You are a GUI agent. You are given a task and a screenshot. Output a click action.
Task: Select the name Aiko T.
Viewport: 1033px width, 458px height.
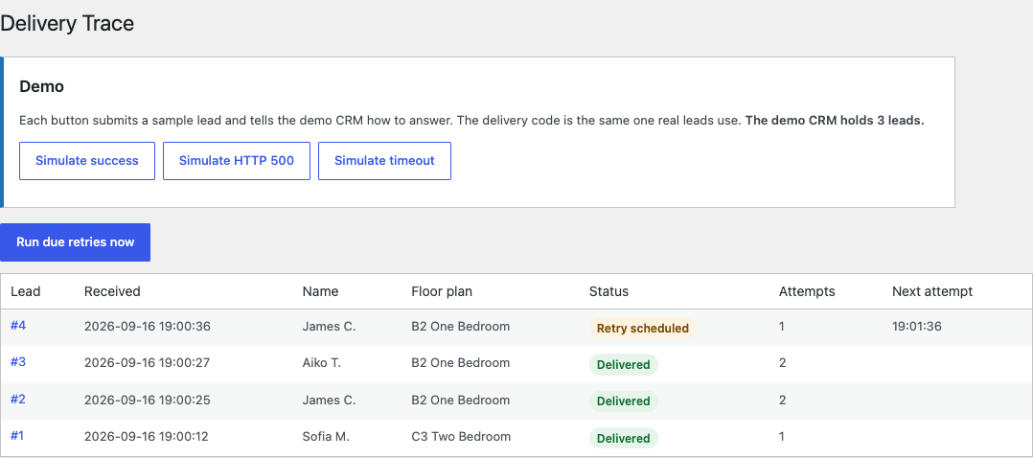pos(322,362)
